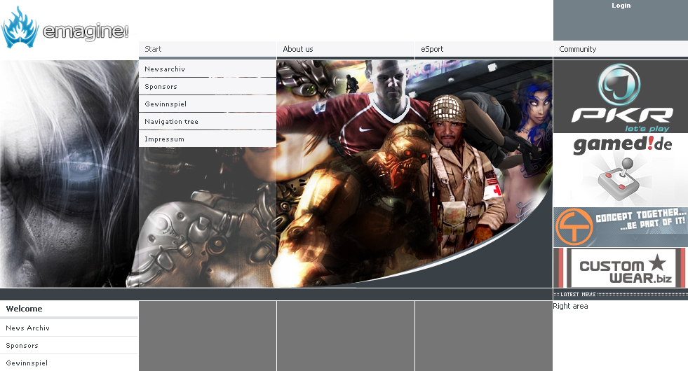Click the emagine! flame logo
The image size is (688, 371).
[x=65, y=27]
